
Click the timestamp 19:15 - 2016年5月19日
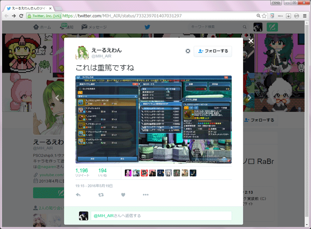point(94,186)
